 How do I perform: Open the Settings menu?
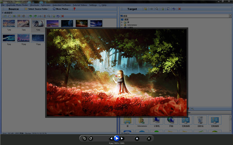point(93,5)
